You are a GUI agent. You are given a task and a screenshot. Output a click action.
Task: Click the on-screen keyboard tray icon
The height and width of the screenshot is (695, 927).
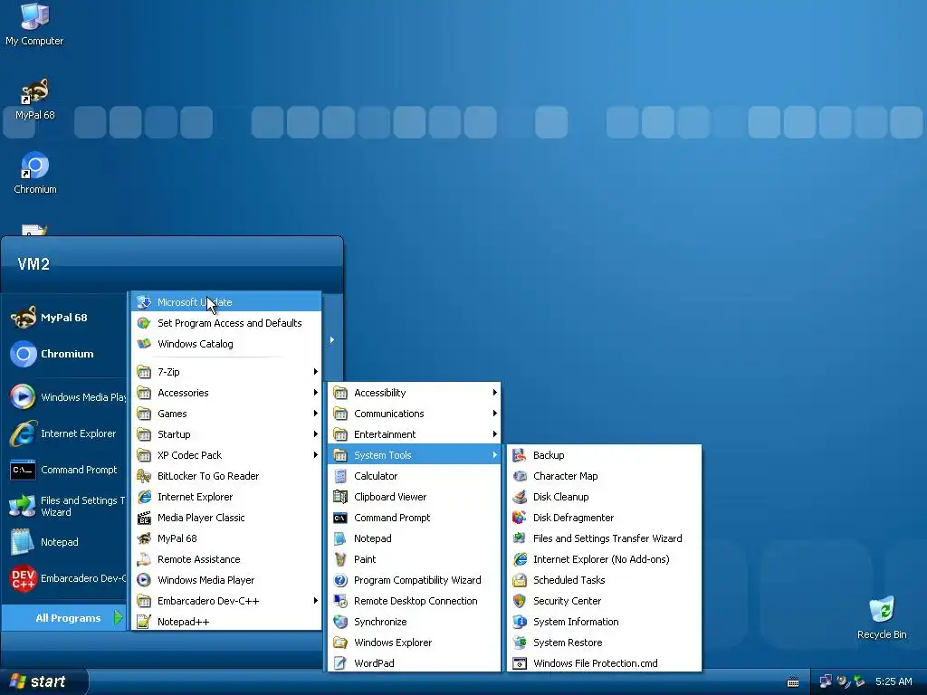click(793, 682)
